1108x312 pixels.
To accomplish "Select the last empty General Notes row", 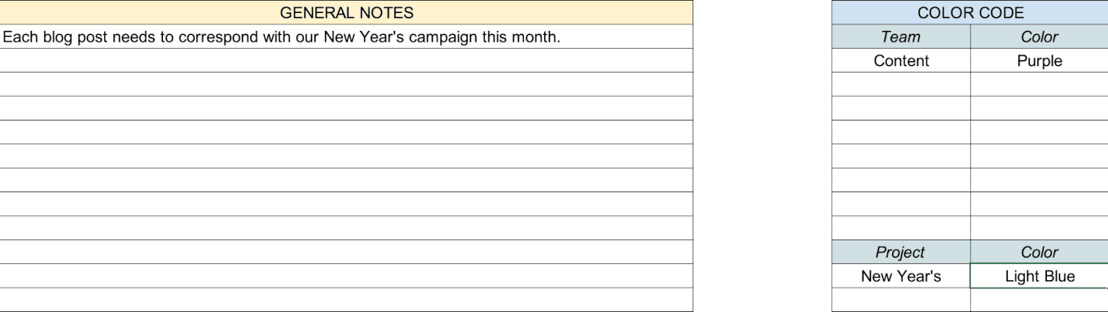I will (x=346, y=300).
